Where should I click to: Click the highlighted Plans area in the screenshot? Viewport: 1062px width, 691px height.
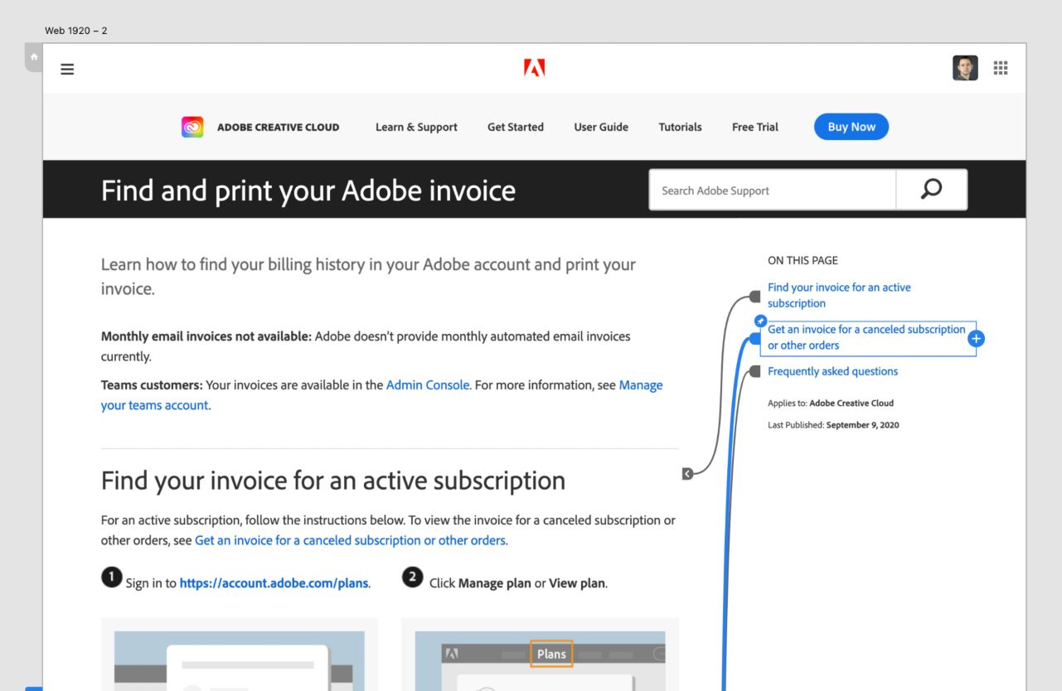550,654
